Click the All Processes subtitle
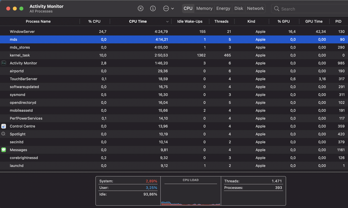Viewport: 348px width, 208px height. pyautogui.click(x=41, y=11)
